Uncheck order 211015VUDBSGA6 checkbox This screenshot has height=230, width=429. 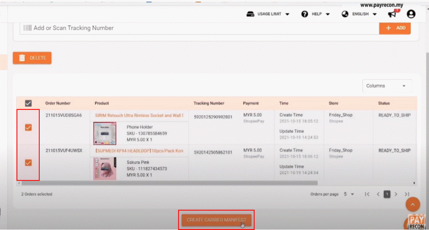(x=28, y=127)
